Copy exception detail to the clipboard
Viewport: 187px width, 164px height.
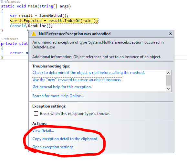(x=65, y=139)
